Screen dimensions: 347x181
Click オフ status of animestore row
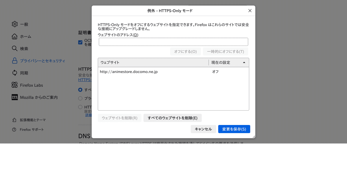tap(215, 72)
